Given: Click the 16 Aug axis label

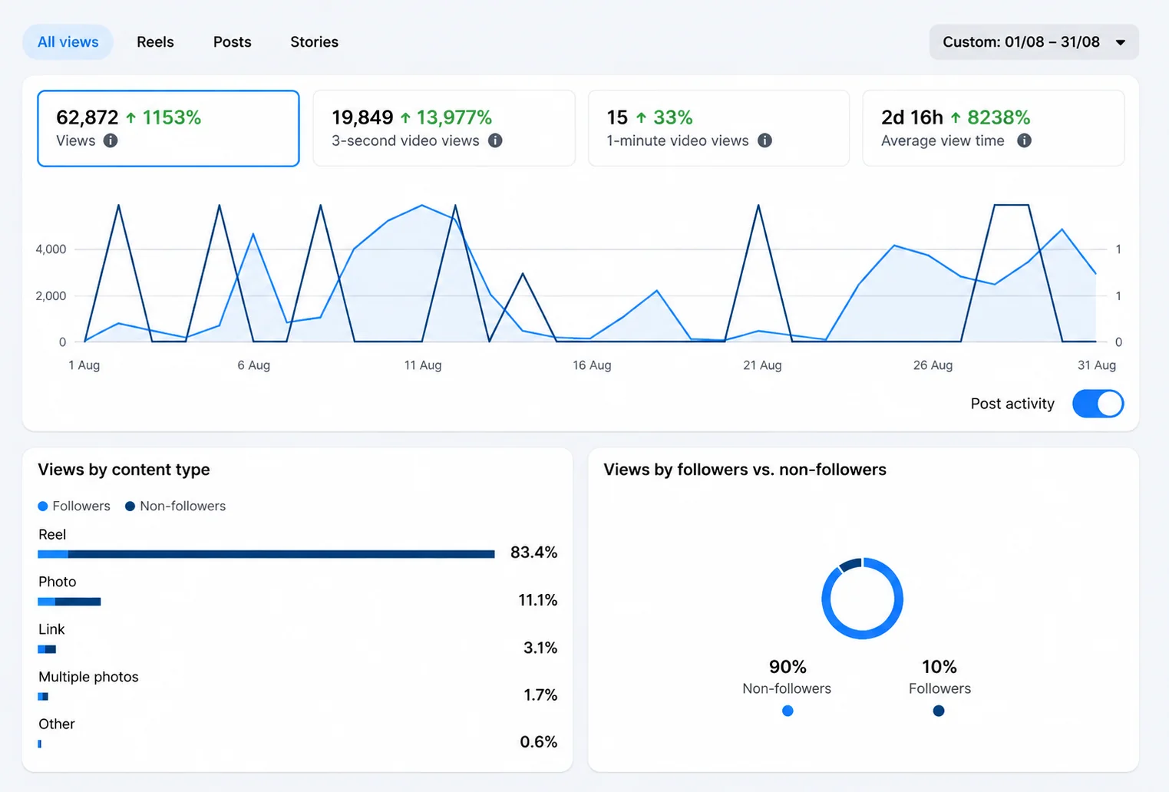Looking at the screenshot, I should pos(592,365).
